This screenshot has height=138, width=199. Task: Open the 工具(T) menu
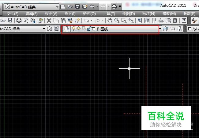point(109,14)
